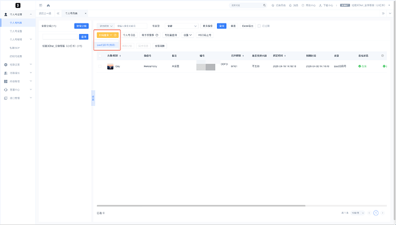Sort by the 绑定时间 column arrow
Viewport: 396px width, 225px height.
pyautogui.click(x=285, y=56)
